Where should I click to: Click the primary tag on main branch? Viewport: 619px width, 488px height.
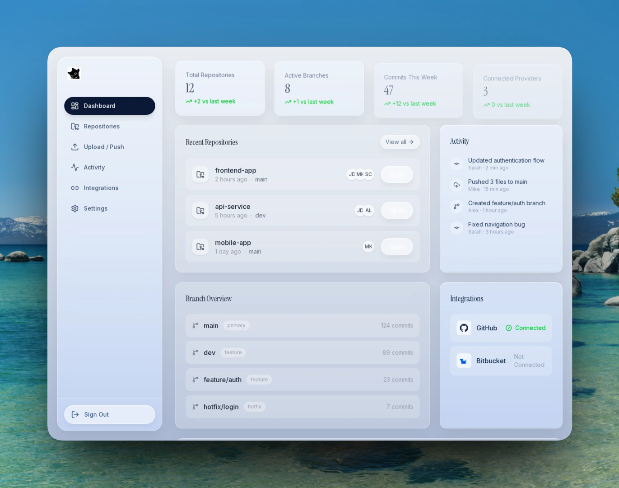click(237, 325)
